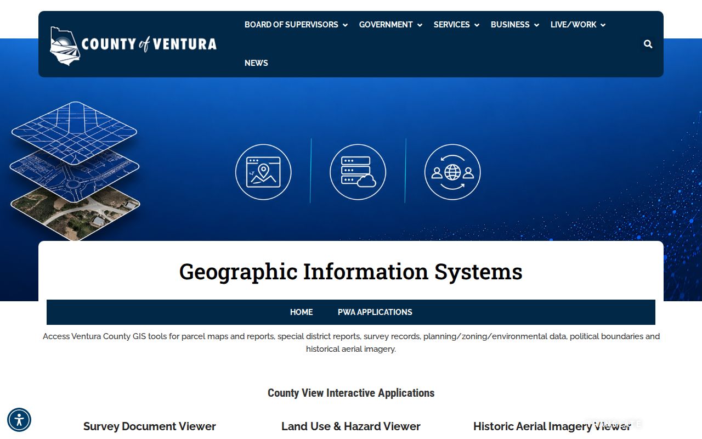Open the Board of Supervisors menu
This screenshot has height=439, width=702.
291,25
